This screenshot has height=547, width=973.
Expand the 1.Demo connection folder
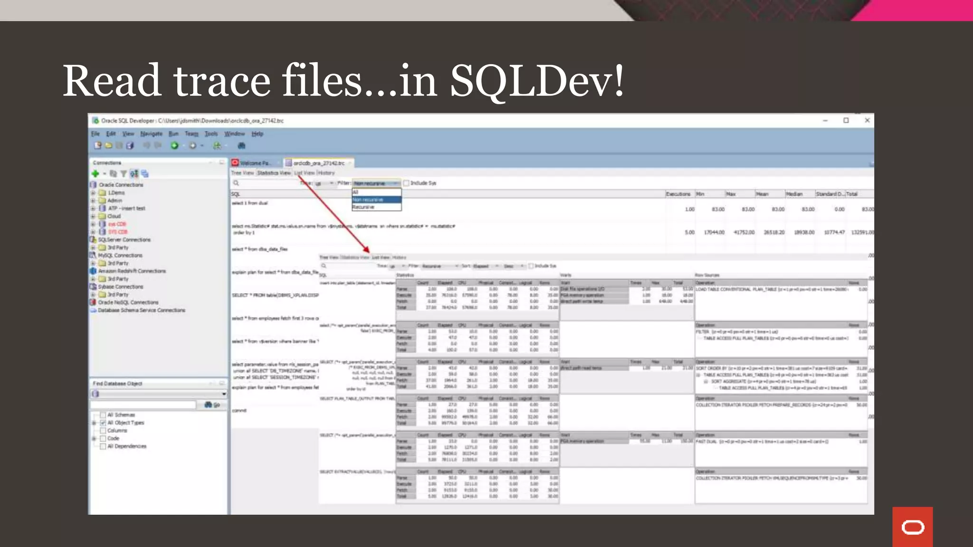93,193
